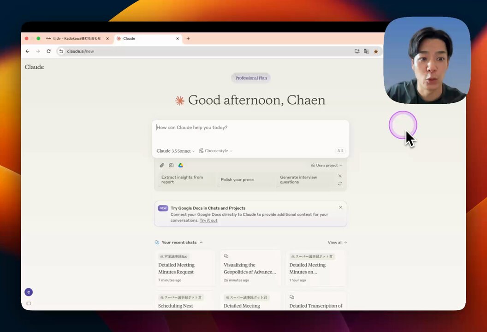Open 'Visualizing the Geopolitics of Advance...' chat
The width and height of the screenshot is (487, 332).
pyautogui.click(x=250, y=268)
